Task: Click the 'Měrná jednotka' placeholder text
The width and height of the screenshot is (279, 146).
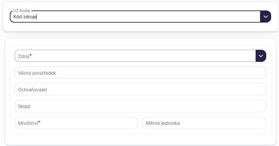Action: pos(164,123)
